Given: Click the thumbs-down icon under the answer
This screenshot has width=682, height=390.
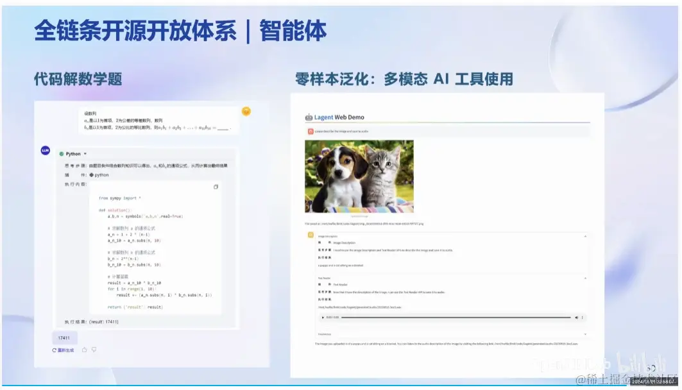Looking at the screenshot, I should pos(94,350).
